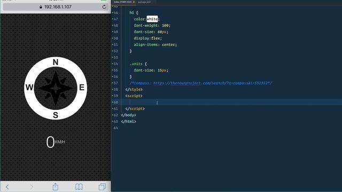Click the closing </body> tag
Viewport: 342px width, 192px height.
click(x=128, y=115)
